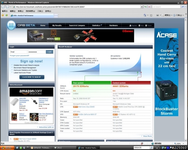This screenshot has height=150, width=188.
Task: Open the Favorites Center star icon
Action: [3, 15]
